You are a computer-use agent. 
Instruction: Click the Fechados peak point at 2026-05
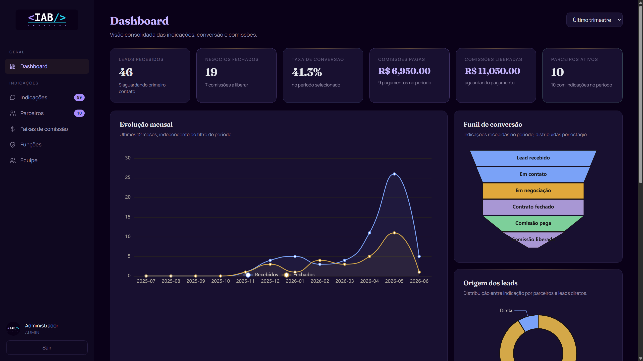coord(394,233)
